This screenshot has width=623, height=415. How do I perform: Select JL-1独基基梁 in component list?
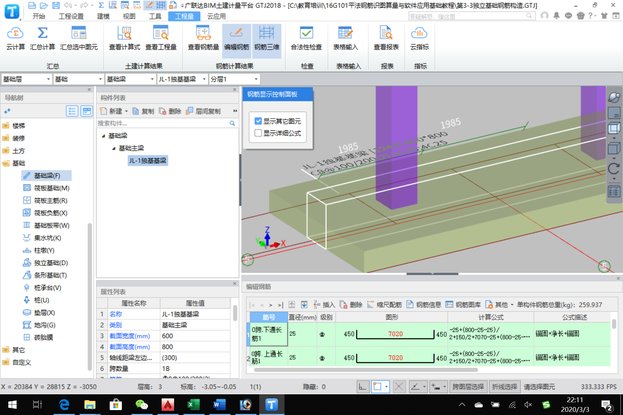[x=148, y=160]
